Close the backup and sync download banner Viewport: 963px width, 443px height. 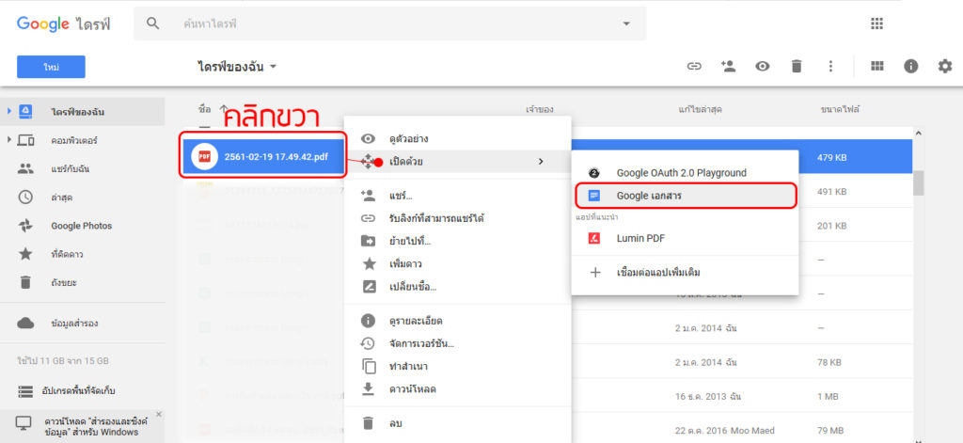click(x=158, y=415)
